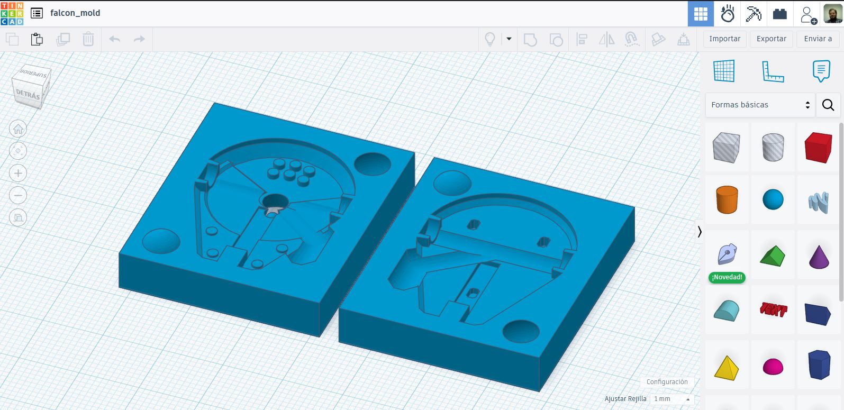Viewport: 844px width, 410px height.
Task: Click the Duplicate and repeat icon
Action: click(x=62, y=39)
